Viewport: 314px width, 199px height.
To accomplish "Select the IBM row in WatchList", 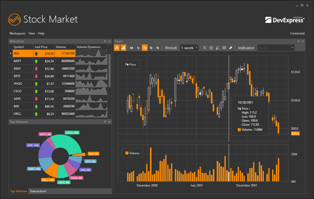I will coord(58,54).
